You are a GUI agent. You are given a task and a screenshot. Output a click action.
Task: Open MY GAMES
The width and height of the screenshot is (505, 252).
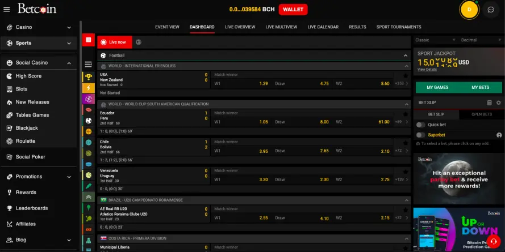tap(437, 87)
